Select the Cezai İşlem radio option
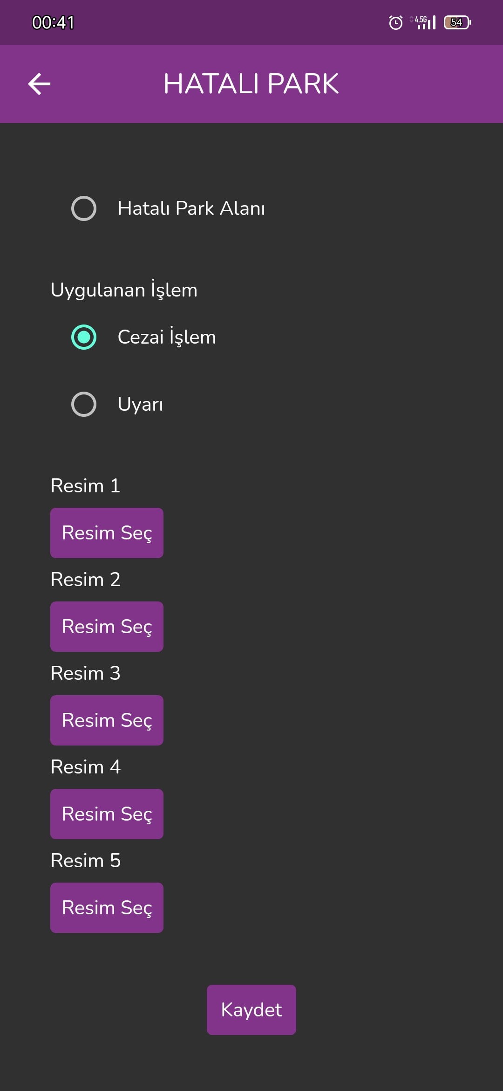503x1091 pixels. pos(84,337)
